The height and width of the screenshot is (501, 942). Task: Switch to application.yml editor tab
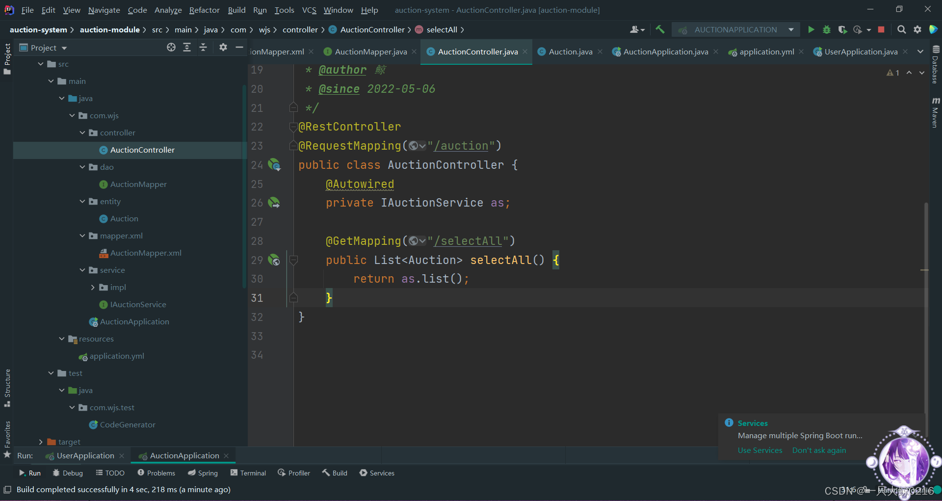click(766, 52)
